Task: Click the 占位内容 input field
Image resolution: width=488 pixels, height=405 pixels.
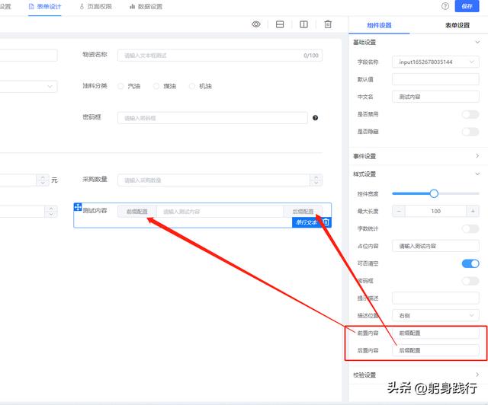Action: (435, 246)
